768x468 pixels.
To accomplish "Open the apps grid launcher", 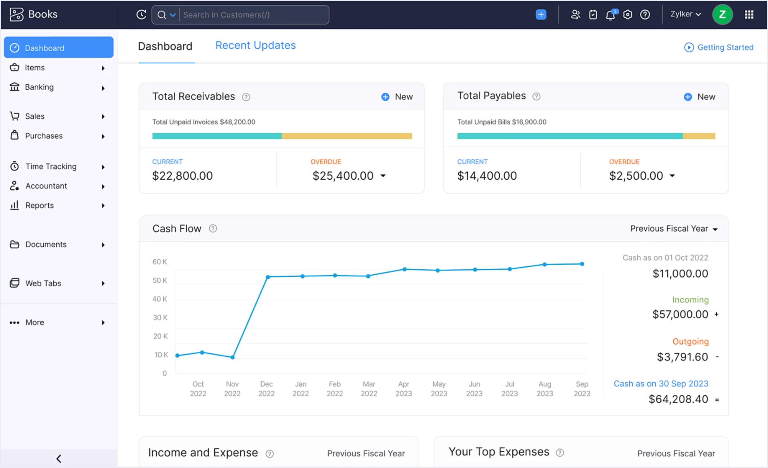I will click(749, 14).
